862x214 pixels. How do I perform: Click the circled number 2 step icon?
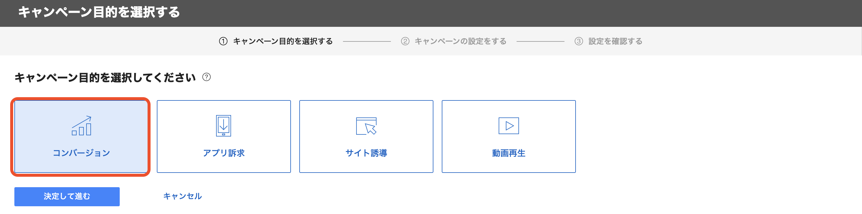405,41
